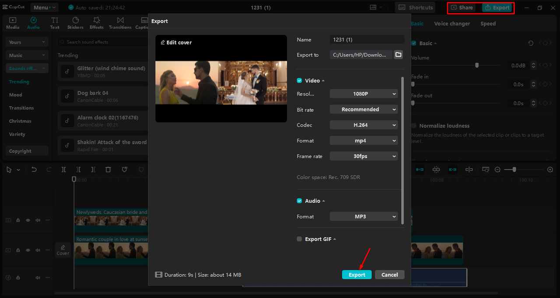The height and width of the screenshot is (298, 560).
Task: Switch to the Text tab
Action: (55, 23)
